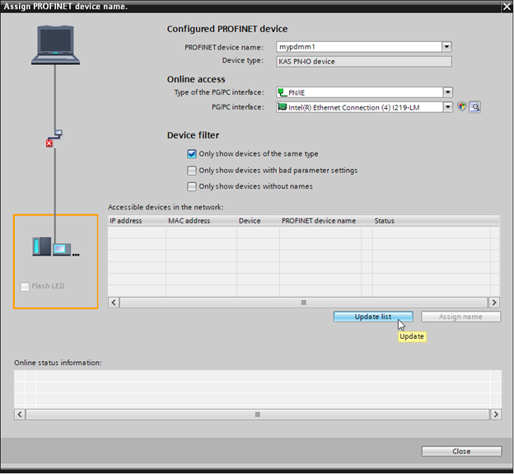Click the Assign name button
Screen dimensions: 514x474
click(460, 317)
